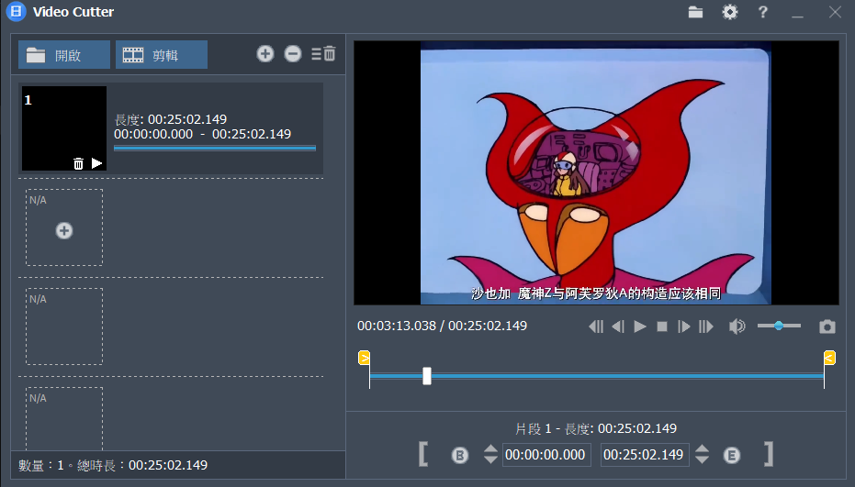Increase end time with up arrow
Screen dimensions: 855x487
pyautogui.click(x=703, y=448)
